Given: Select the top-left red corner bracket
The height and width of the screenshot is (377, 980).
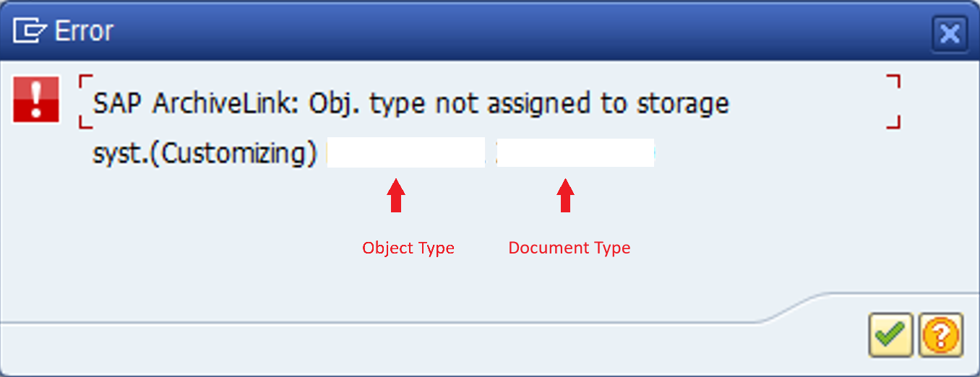Looking at the screenshot, I should tap(86, 81).
